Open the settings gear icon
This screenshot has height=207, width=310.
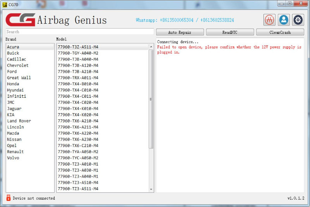tap(298, 20)
